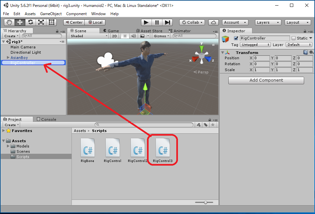
Task: Select the Scale tool
Action: tap(41, 22)
